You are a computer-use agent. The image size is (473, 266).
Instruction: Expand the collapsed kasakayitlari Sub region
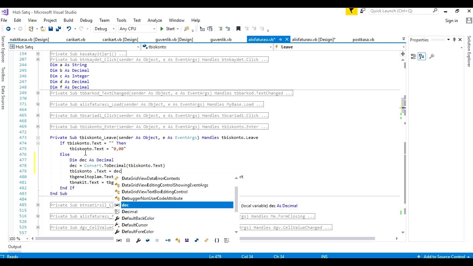click(38, 54)
